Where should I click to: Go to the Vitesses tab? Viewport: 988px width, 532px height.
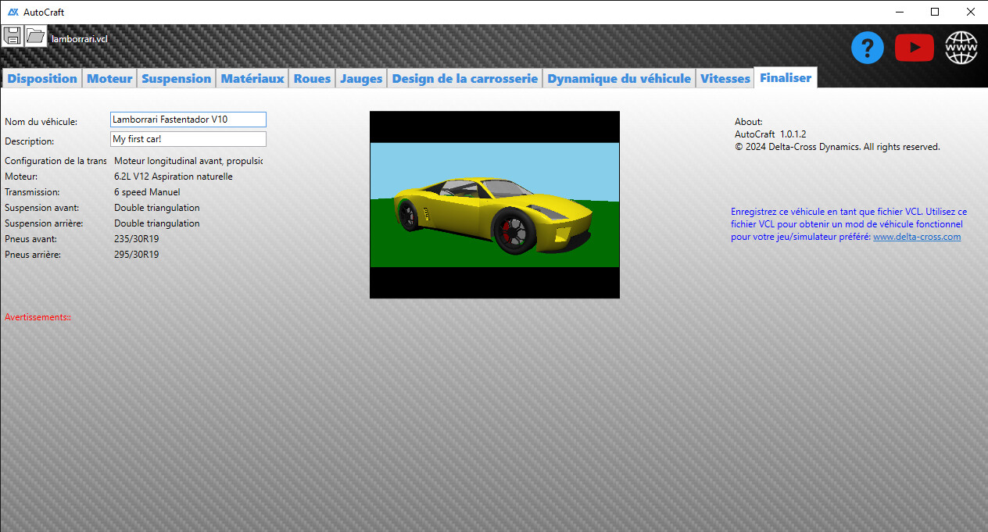tap(725, 79)
